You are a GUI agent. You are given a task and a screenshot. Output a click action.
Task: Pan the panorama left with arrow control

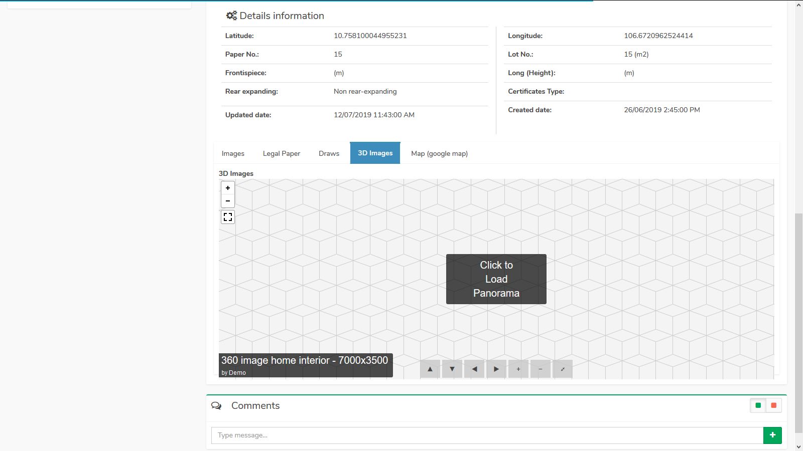click(x=474, y=369)
